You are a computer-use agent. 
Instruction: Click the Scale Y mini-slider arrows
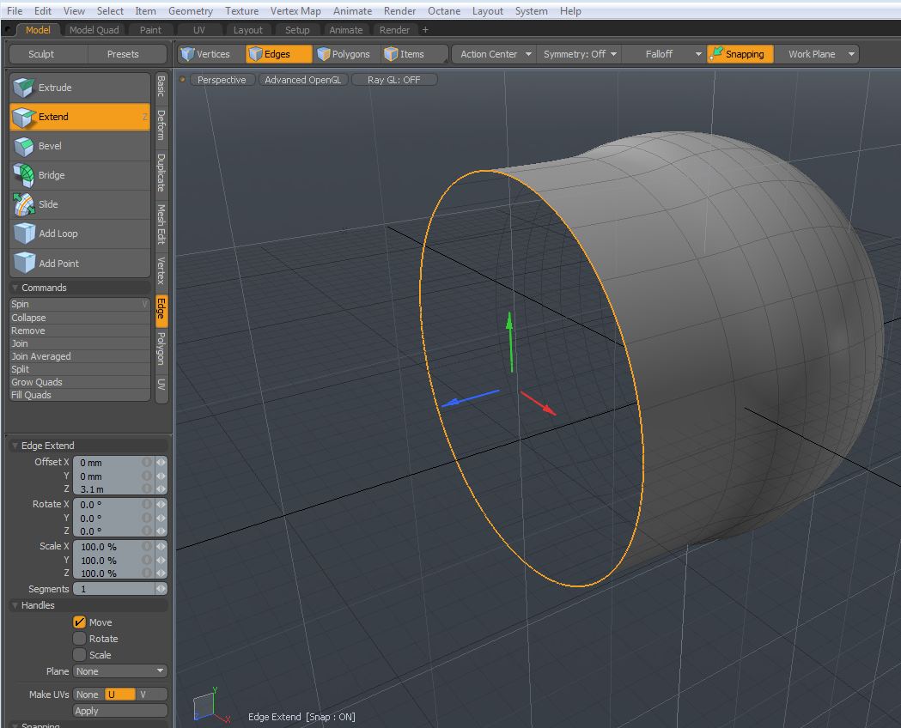(x=161, y=561)
